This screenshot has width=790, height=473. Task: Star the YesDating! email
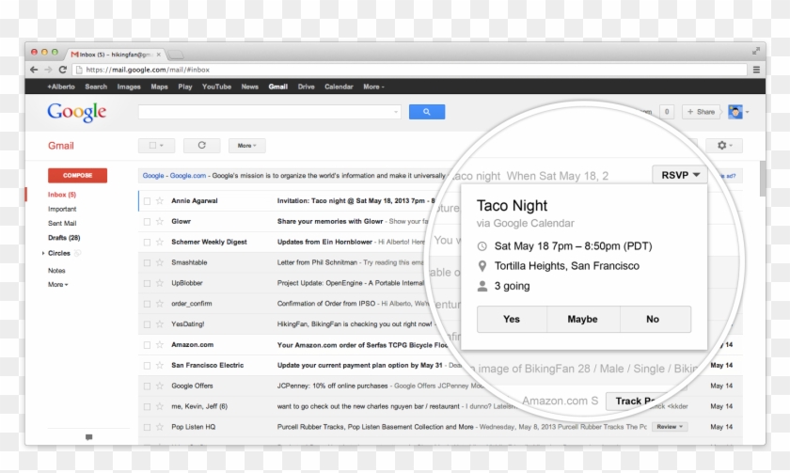point(160,324)
